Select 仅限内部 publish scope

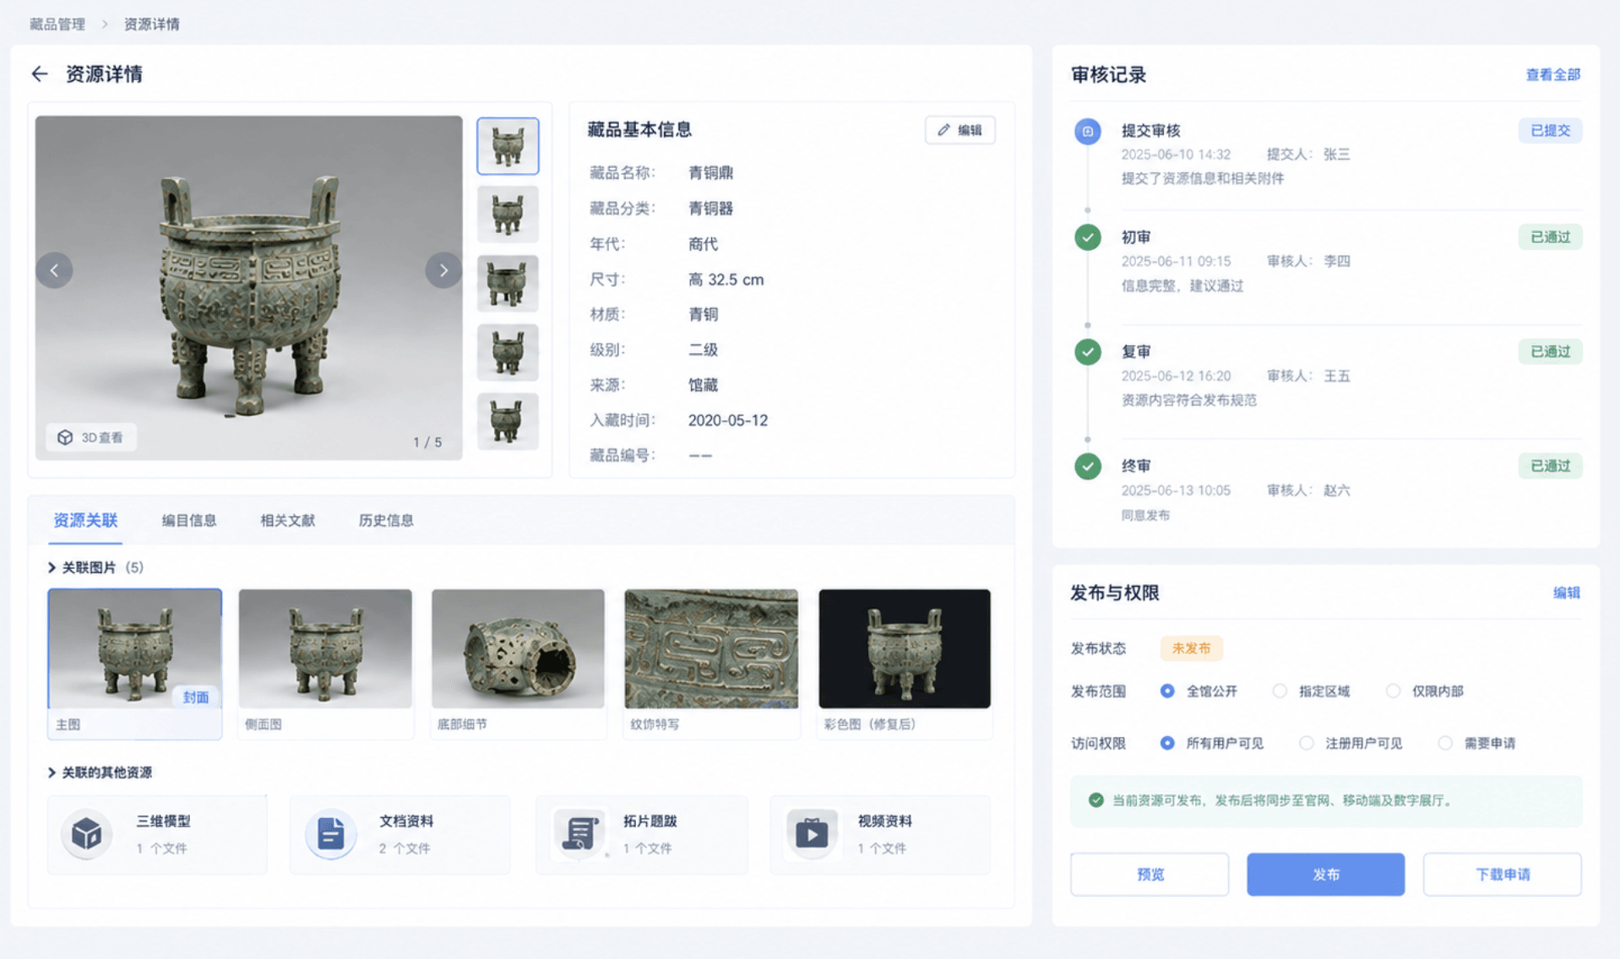[1393, 691]
